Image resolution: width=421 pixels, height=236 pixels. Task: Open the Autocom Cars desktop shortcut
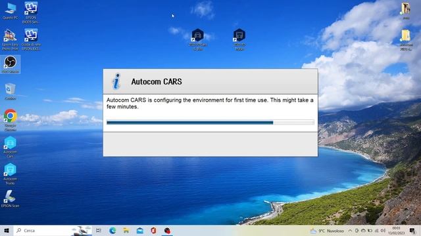point(11,147)
